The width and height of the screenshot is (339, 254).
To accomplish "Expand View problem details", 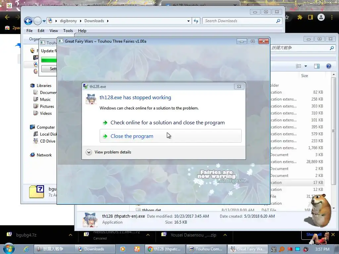I will [x=108, y=152].
